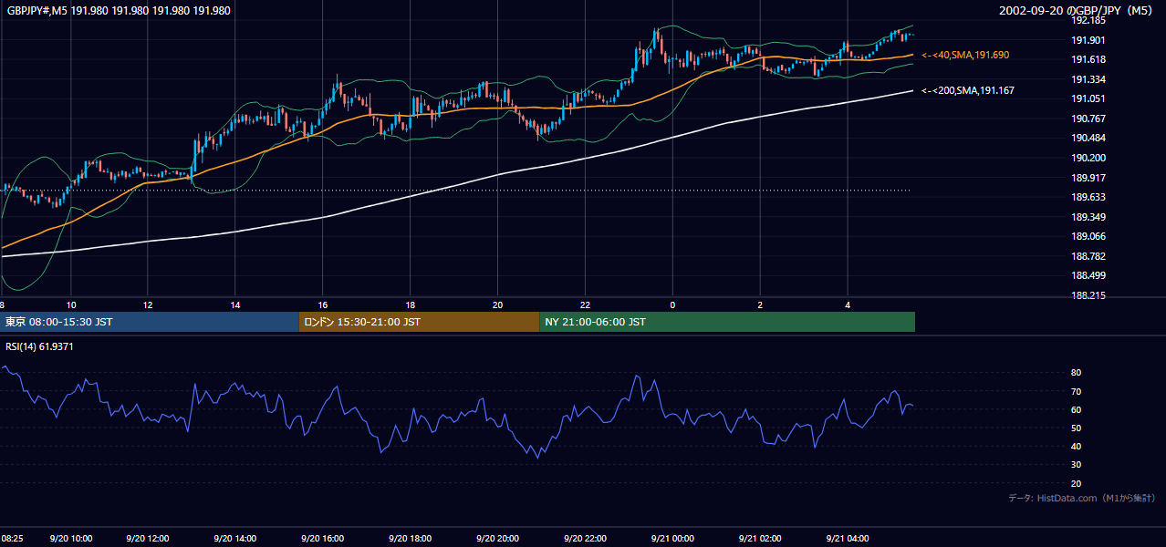Click hour tick 16 under the price chart
The image size is (1166, 547).
coord(323,304)
